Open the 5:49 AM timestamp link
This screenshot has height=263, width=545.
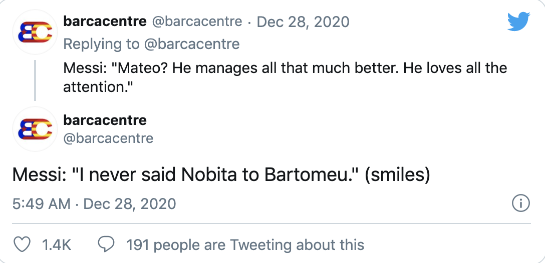pos(41,204)
